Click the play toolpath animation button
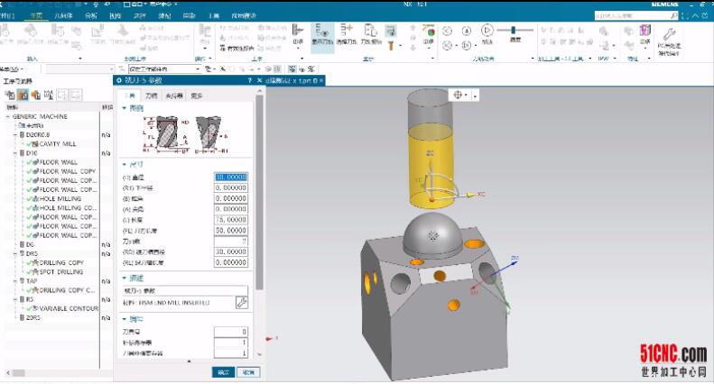Viewport: 714px width, 384px height. tap(487, 30)
